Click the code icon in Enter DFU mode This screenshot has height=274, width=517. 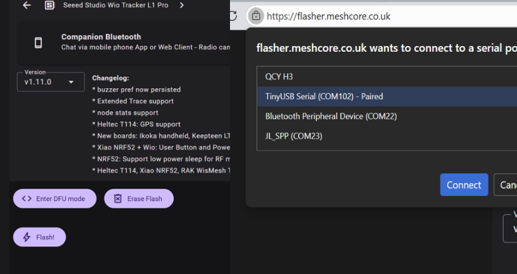[x=27, y=199]
